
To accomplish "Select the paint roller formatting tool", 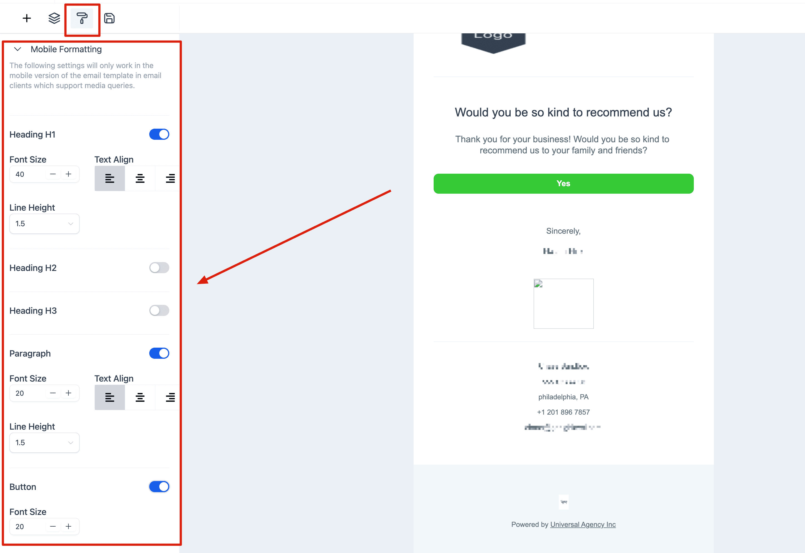I will click(x=82, y=19).
